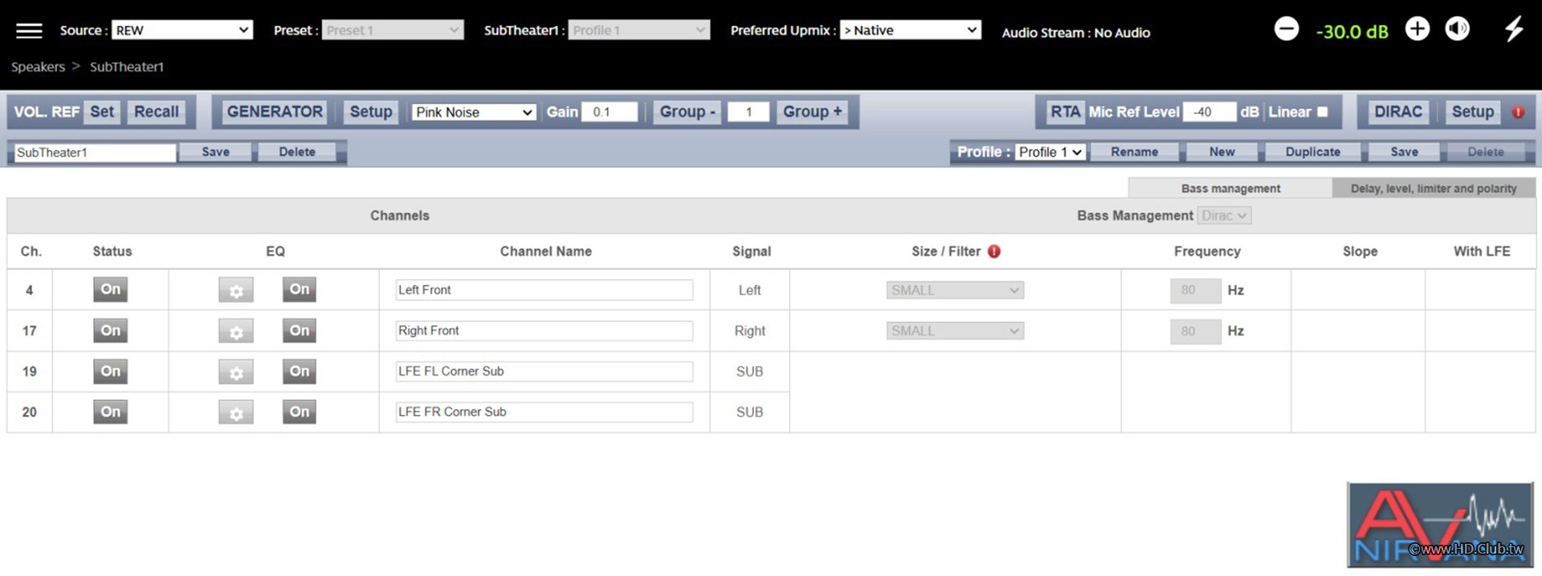Open the hamburger main menu
This screenshot has height=576, width=1542.
point(29,30)
